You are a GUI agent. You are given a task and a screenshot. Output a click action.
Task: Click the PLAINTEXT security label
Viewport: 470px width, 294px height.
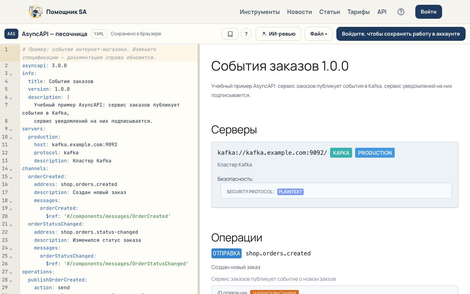[290, 191]
